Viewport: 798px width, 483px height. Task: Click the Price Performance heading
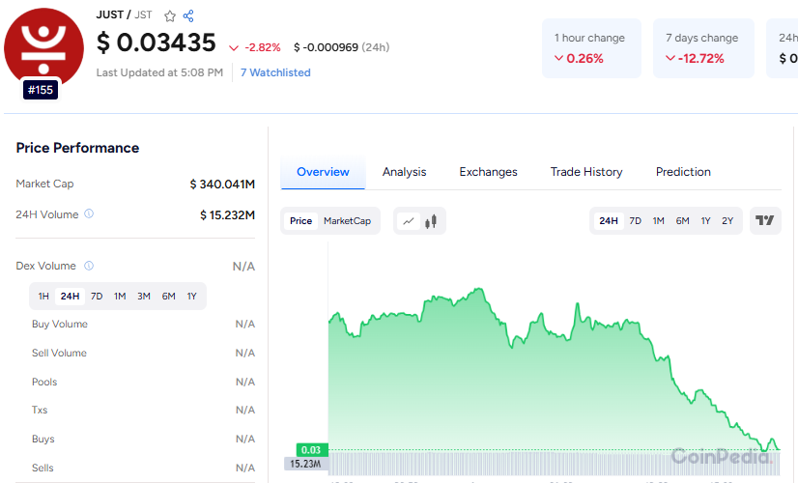point(77,148)
